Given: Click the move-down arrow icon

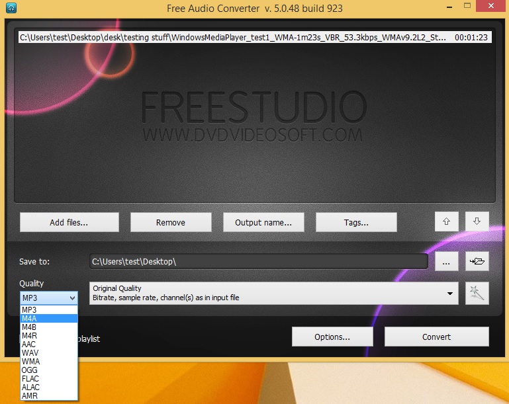Looking at the screenshot, I should pyautogui.click(x=477, y=222).
